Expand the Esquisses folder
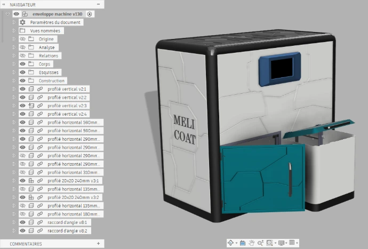Viewport: 368px width, 249px height. (x=14, y=73)
